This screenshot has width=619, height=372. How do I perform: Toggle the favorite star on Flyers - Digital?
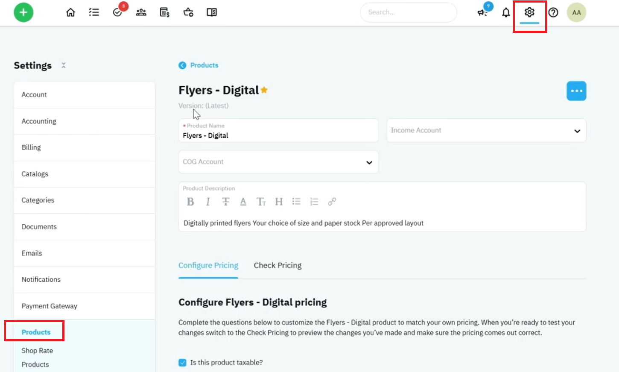point(264,90)
